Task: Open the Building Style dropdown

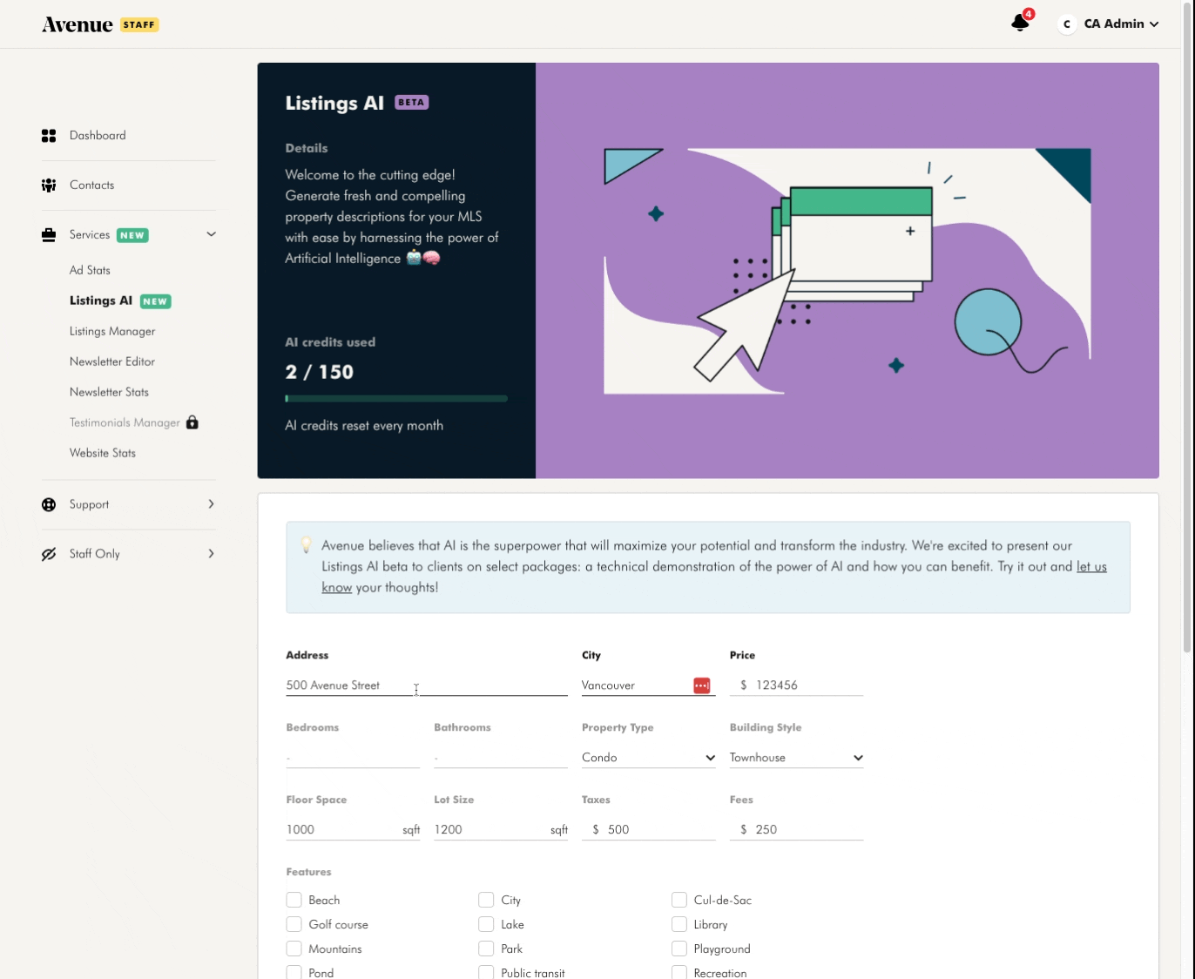Action: tap(797, 758)
